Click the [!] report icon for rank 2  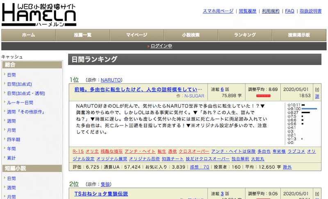click(x=317, y=194)
